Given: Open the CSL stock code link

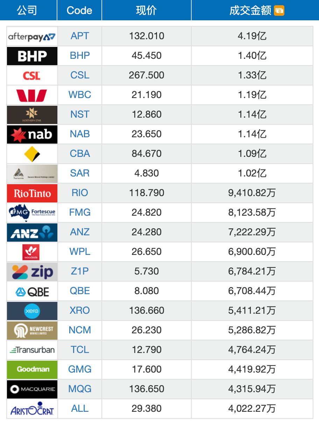Looking at the screenshot, I should tap(80, 75).
